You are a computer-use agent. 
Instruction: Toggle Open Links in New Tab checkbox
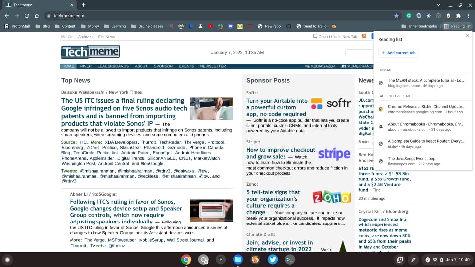315,36
